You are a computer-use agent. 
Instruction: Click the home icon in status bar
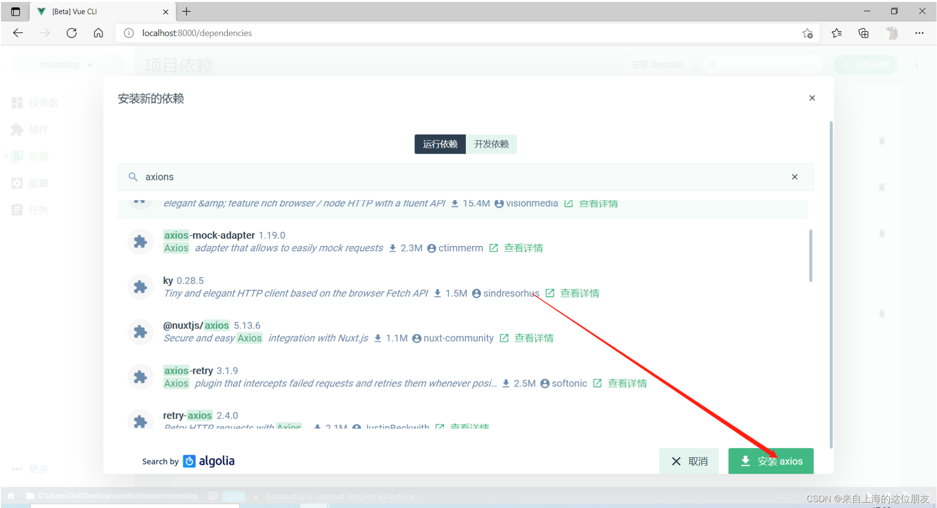pyautogui.click(x=11, y=496)
